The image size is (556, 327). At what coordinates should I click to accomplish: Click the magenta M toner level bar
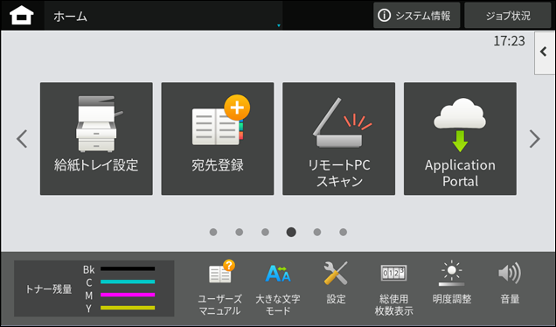pyautogui.click(x=128, y=295)
